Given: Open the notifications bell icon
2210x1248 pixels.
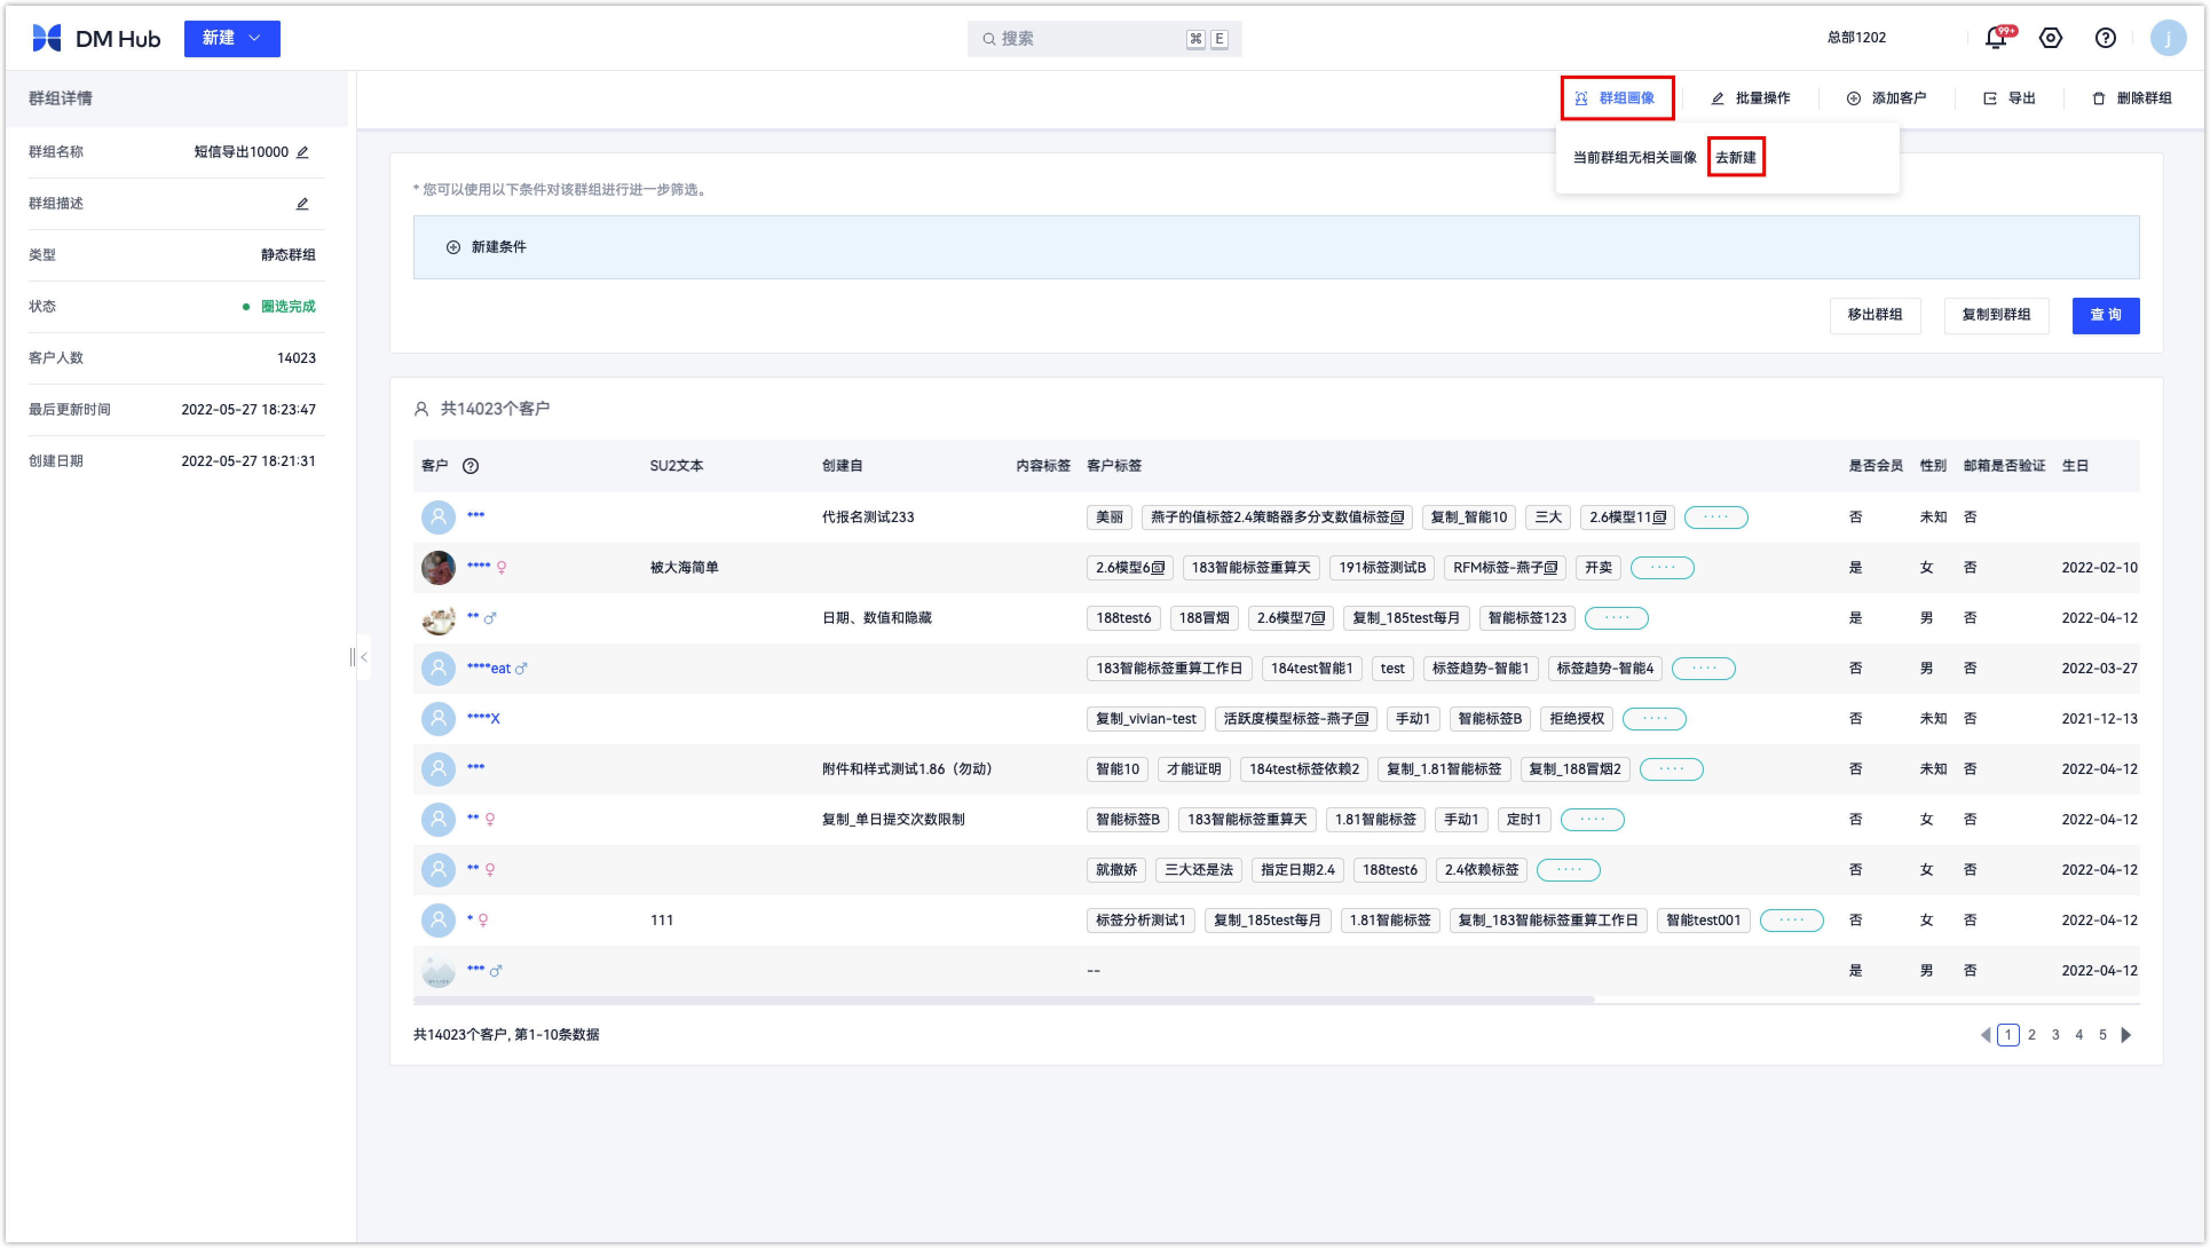Looking at the screenshot, I should coord(1995,38).
